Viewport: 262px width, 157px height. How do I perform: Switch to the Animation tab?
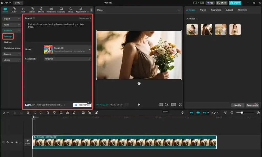(216, 10)
